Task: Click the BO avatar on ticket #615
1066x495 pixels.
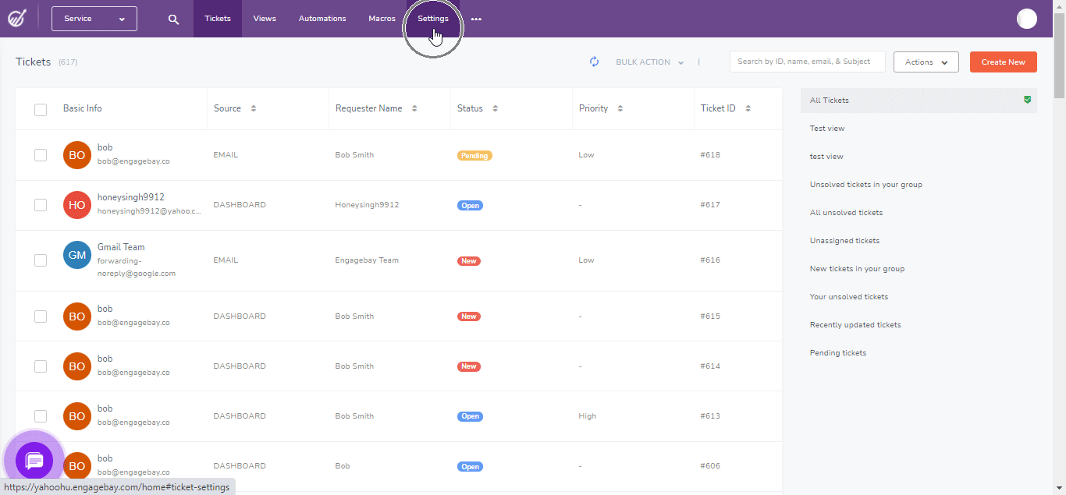Action: tap(76, 316)
